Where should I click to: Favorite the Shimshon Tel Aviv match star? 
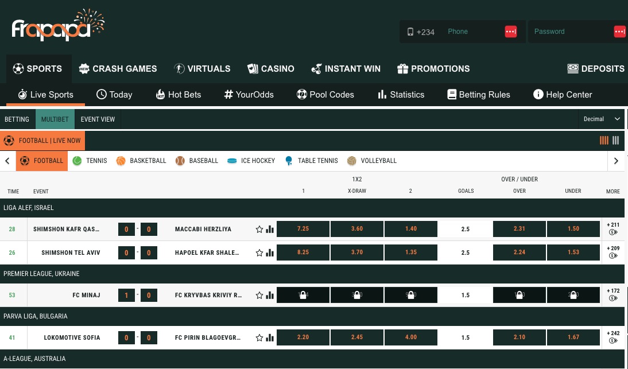point(259,253)
